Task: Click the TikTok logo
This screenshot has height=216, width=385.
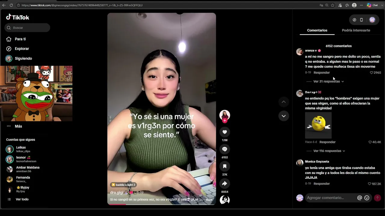Action: tap(18, 17)
